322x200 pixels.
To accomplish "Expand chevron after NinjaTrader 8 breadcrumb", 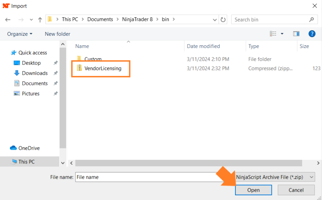I will 157,19.
